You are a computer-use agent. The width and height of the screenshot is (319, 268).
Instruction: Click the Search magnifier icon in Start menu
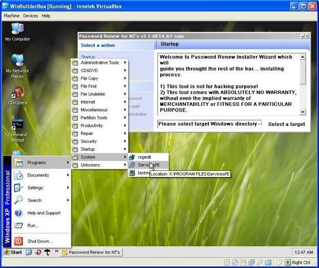point(18,200)
